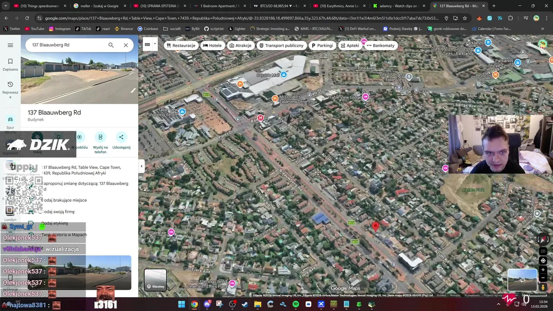The height and width of the screenshot is (311, 553).
Task: Click Dodaj brakujące miejsce link
Action: [64, 200]
